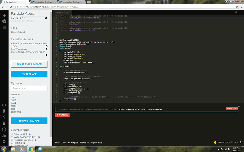This screenshot has width=244, height=152.
Task: Click the CREATE NEW APP button
Action: [x=29, y=121]
